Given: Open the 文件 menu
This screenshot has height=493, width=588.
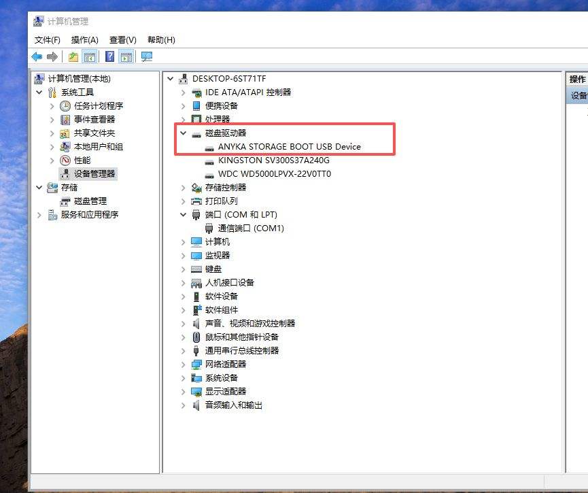Looking at the screenshot, I should 46,39.
